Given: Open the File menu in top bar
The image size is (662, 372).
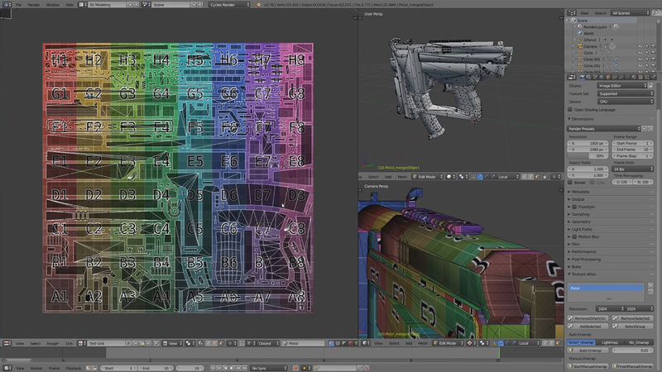Looking at the screenshot, I should point(17,5).
